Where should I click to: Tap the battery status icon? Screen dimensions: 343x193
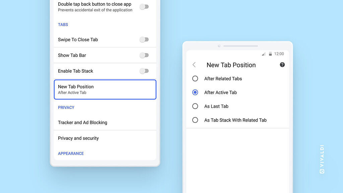pyautogui.click(x=270, y=54)
